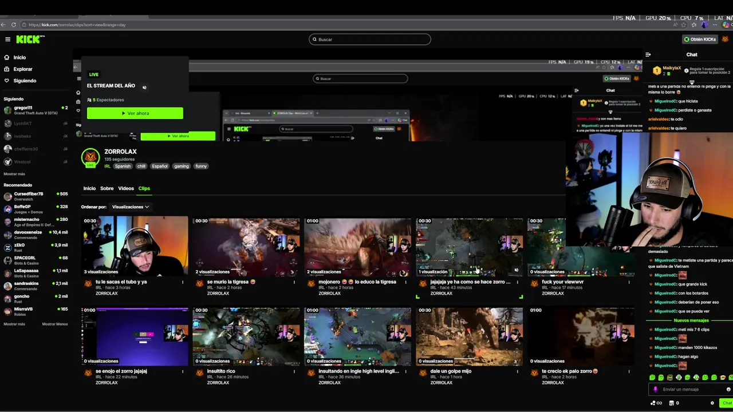Open Siguiendo in the left sidebar
The height and width of the screenshot is (412, 733).
point(25,81)
